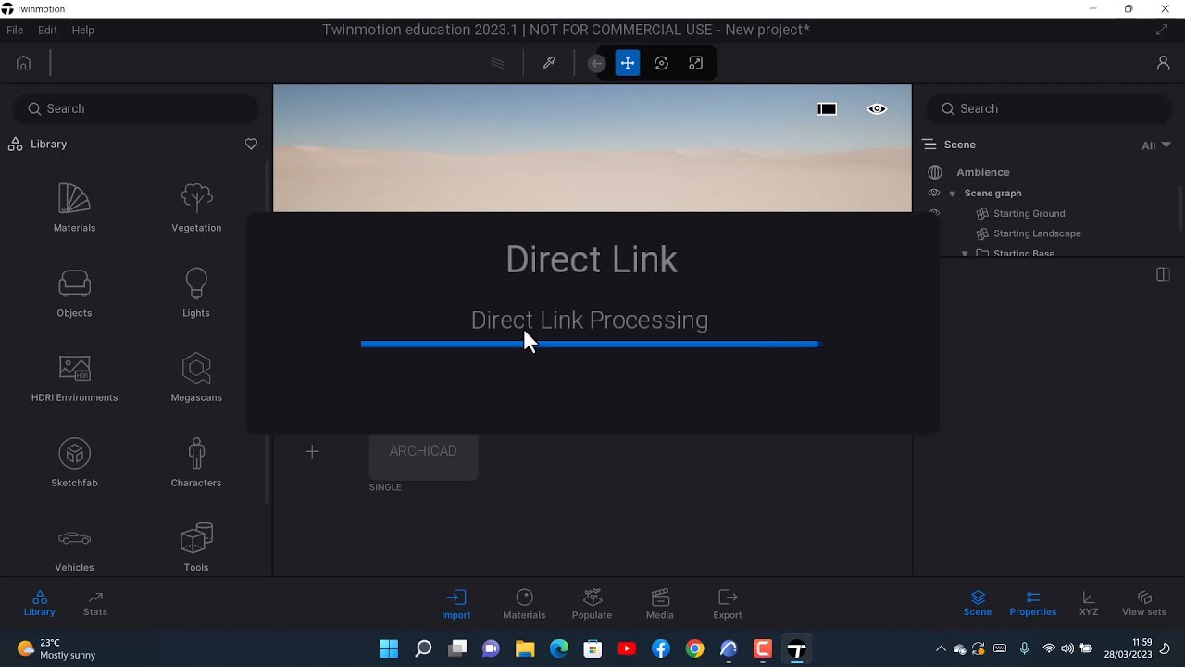Image resolution: width=1185 pixels, height=667 pixels.
Task: Open the user account icon
Action: [1163, 63]
